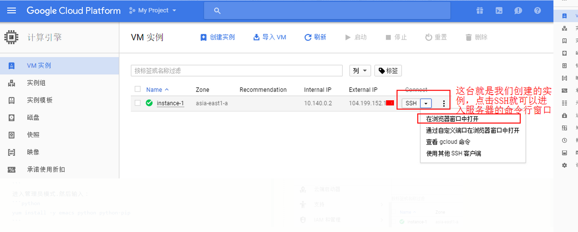This screenshot has width=578, height=232.
Task: Click the 启动 start button
Action: click(x=356, y=37)
